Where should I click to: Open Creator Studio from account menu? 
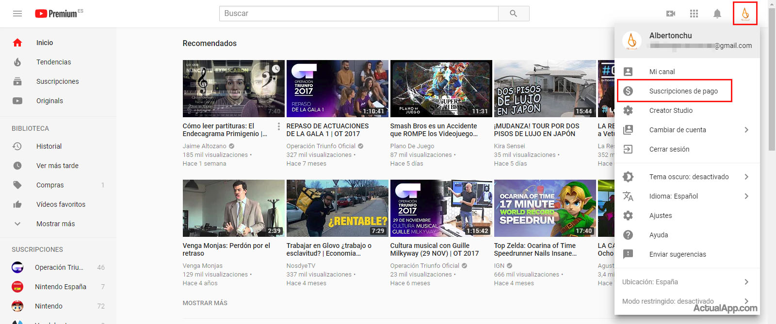[687, 110]
